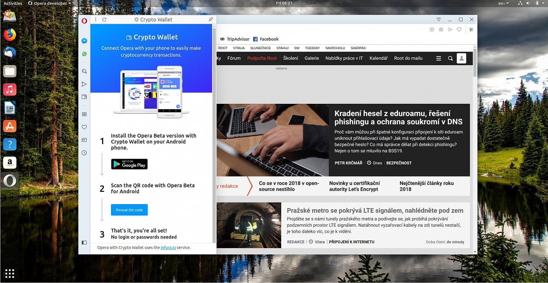This screenshot has width=548, height=283.
Task: Click the search magnifier on Root site
Action: click(450, 58)
